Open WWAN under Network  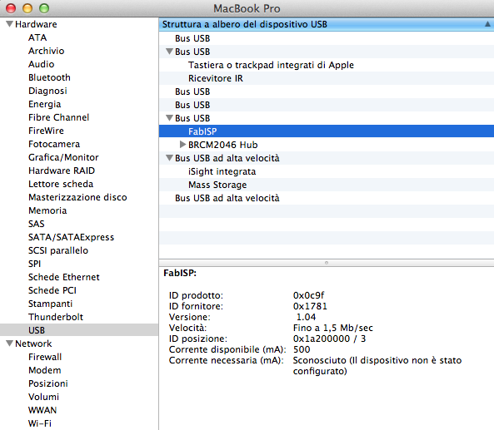(42, 410)
